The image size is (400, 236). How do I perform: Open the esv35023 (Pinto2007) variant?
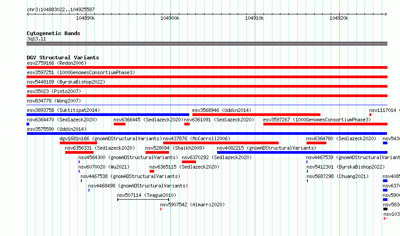click(x=54, y=91)
